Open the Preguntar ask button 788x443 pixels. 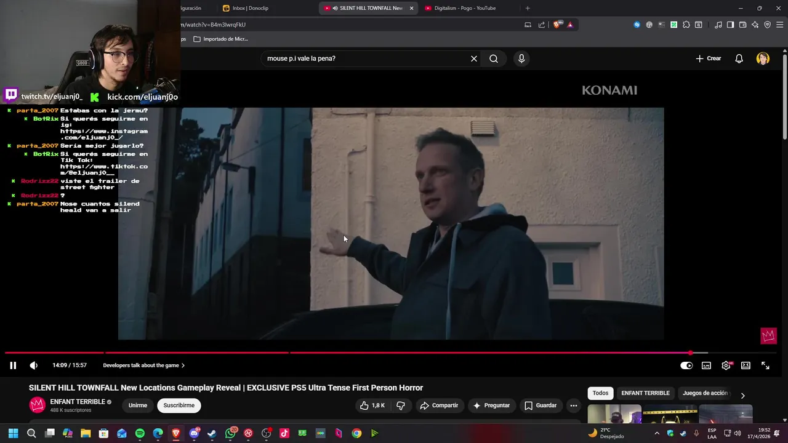click(491, 405)
